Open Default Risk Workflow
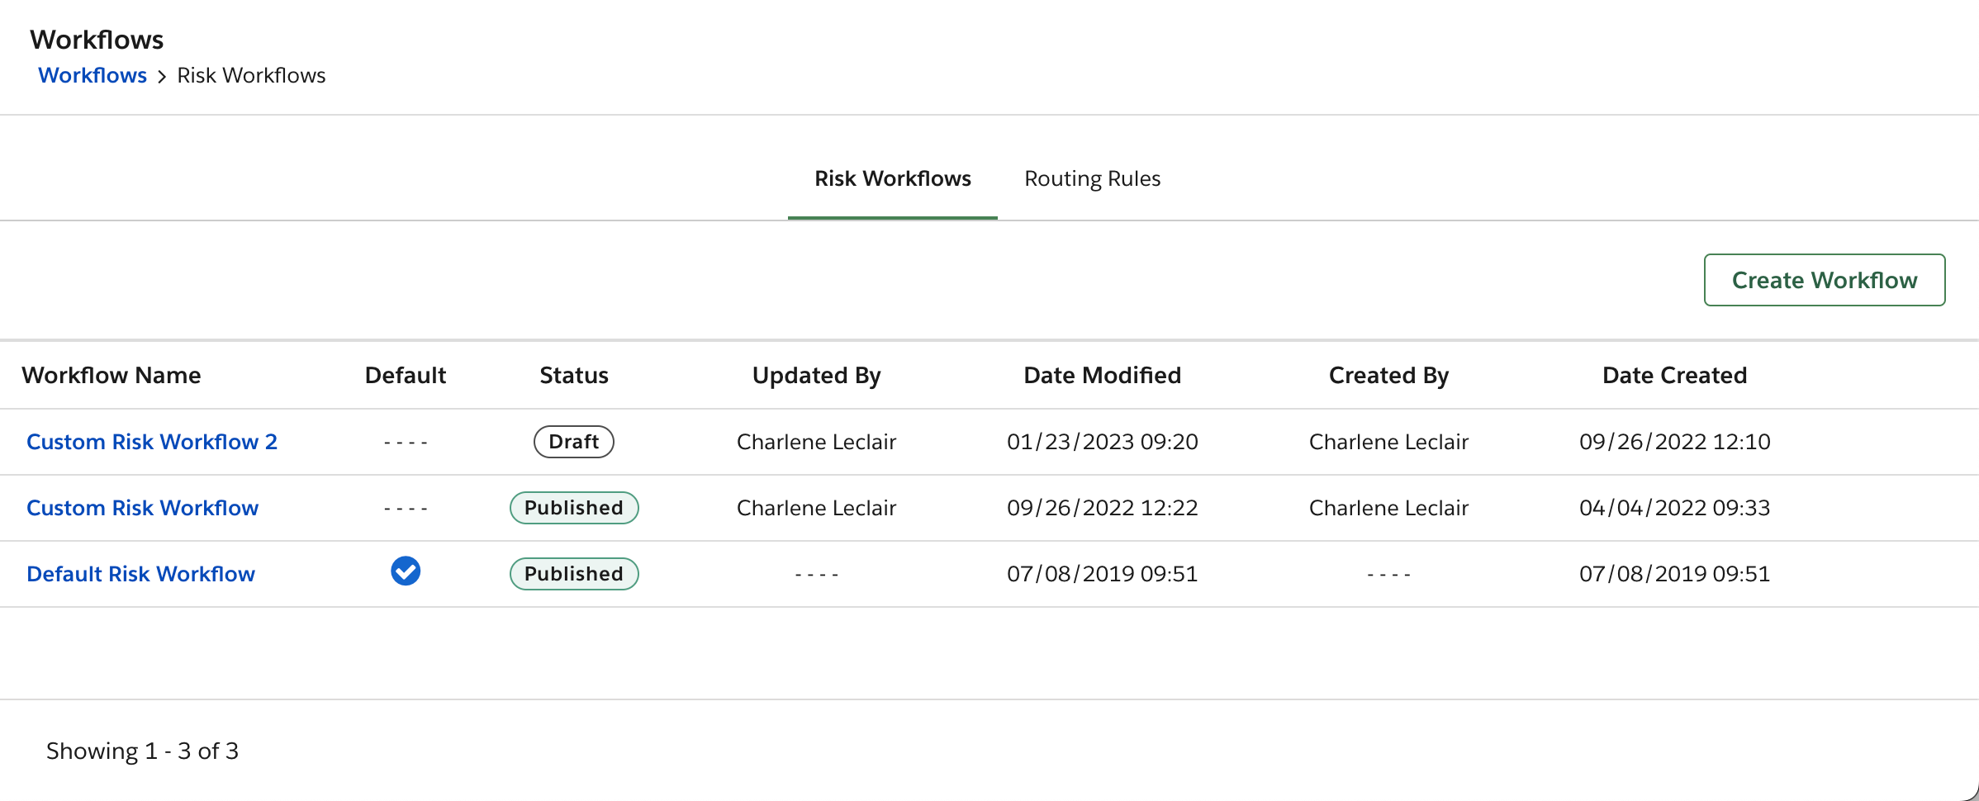Screen dimensions: 1979x801 140,573
